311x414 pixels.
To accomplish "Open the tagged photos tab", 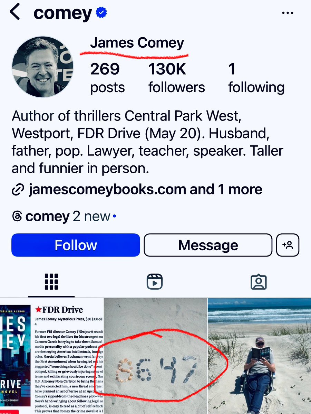I will coord(259,282).
